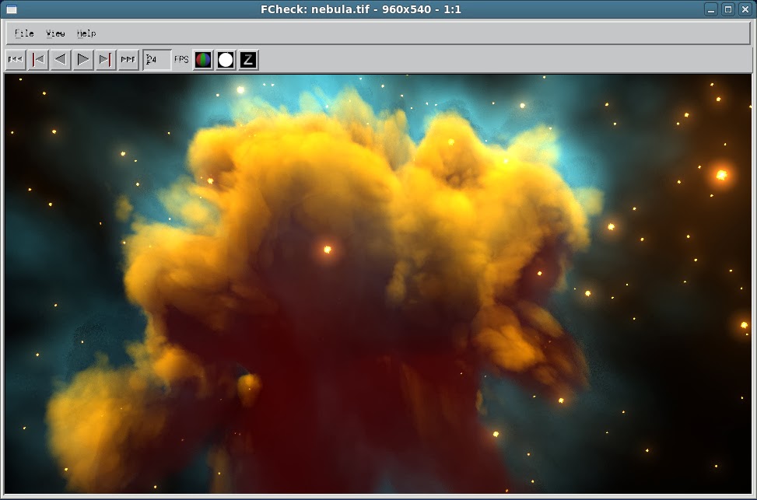Open the View menu
This screenshot has width=757, height=500.
[x=55, y=33]
